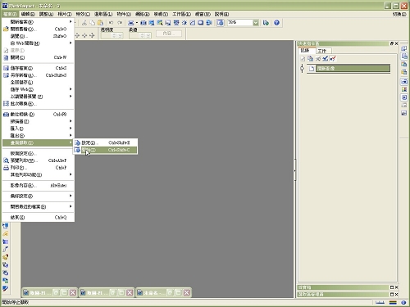This screenshot has height=307, width=410.
Task: Click the blue round icon at status bar end
Action: click(x=403, y=302)
